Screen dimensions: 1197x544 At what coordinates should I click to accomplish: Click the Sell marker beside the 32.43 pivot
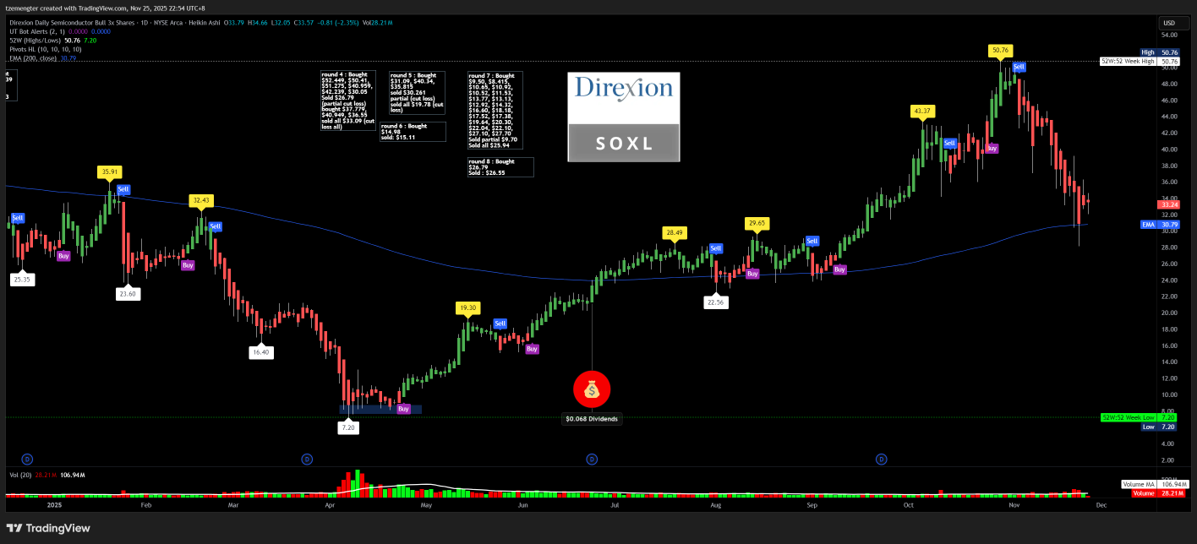(215, 226)
